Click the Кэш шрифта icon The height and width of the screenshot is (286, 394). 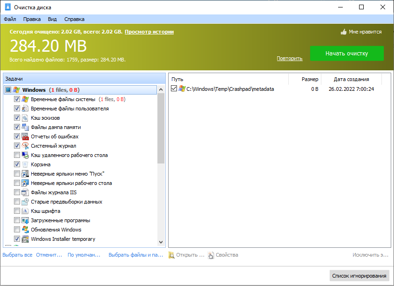click(x=25, y=211)
